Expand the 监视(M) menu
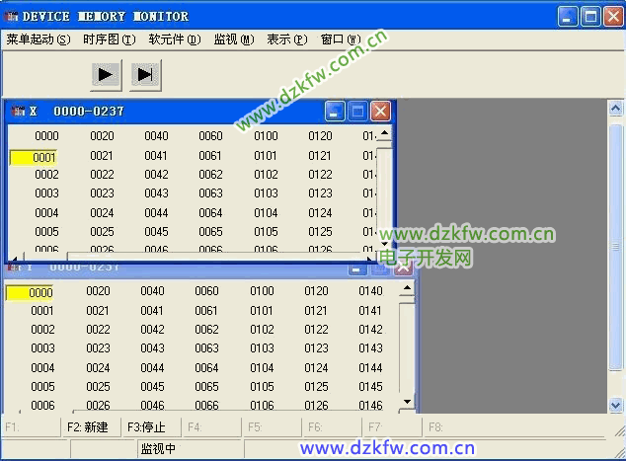This screenshot has width=626, height=461. point(233,39)
